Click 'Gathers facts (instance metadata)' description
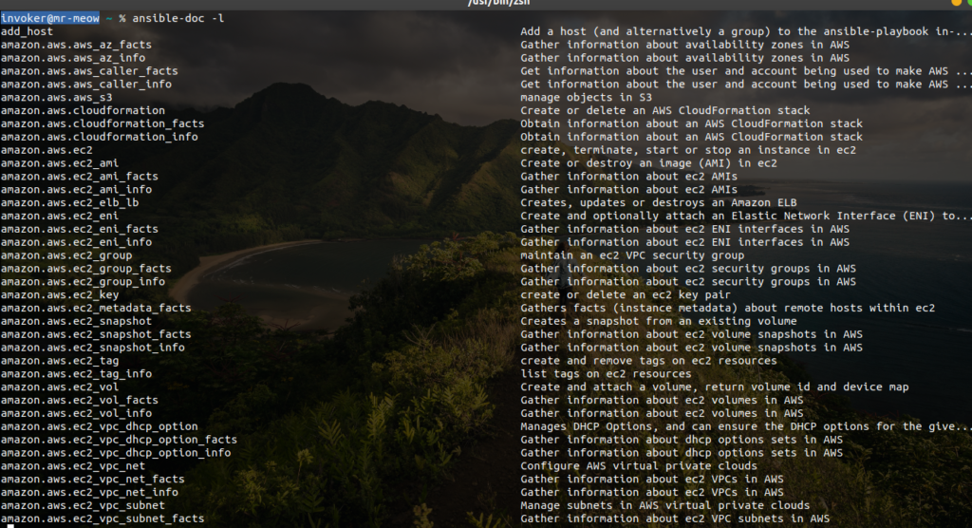Viewport: 972px width, 528px height. 728,308
